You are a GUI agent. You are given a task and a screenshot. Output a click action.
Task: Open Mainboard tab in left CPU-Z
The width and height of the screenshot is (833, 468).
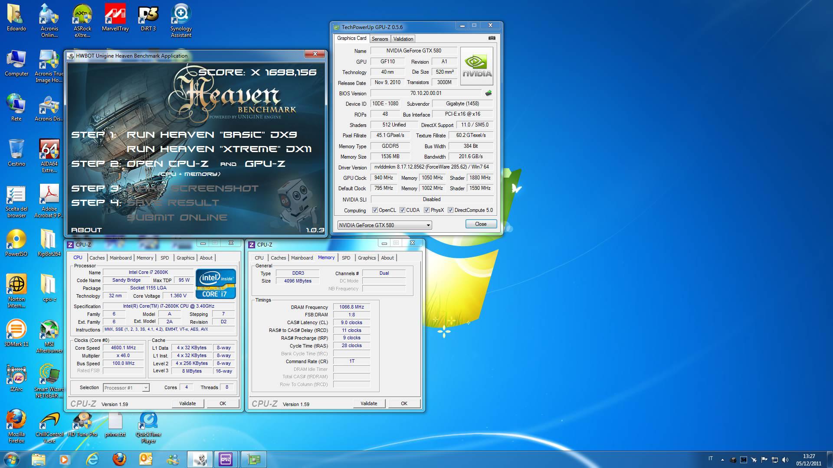click(x=121, y=258)
